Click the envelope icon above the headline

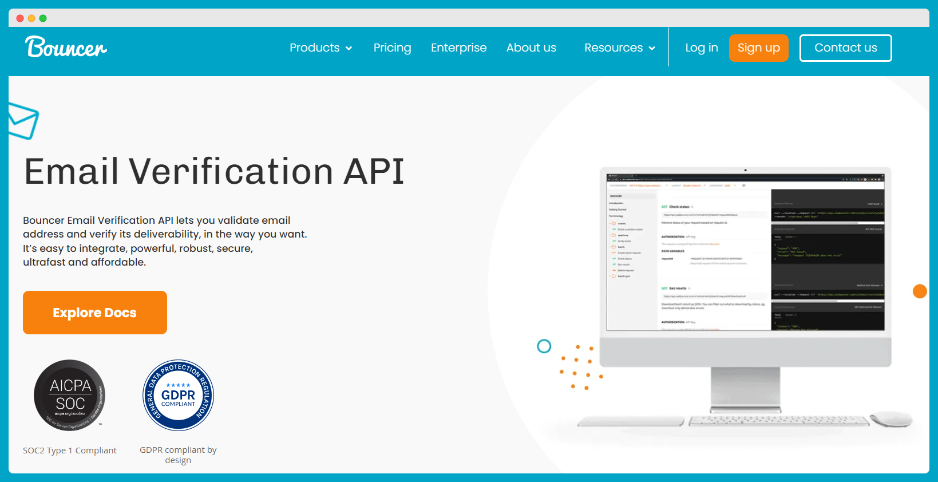tap(23, 121)
